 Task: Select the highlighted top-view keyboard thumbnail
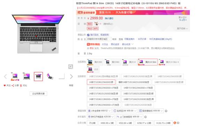[x=38, y=77]
